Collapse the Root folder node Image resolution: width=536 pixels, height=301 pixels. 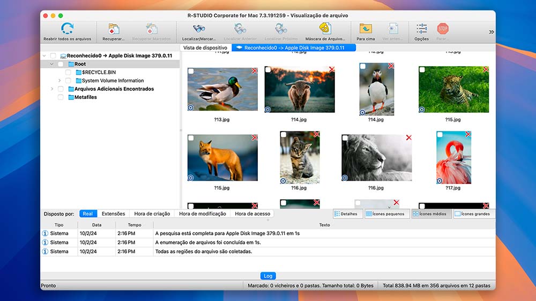coord(51,64)
